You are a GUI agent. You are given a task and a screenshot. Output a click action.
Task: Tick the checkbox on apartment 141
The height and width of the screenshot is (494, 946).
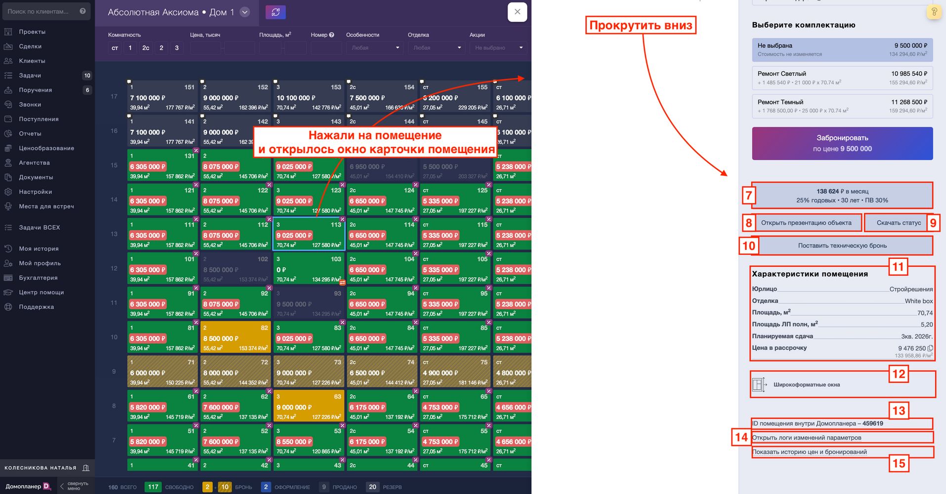[129, 116]
